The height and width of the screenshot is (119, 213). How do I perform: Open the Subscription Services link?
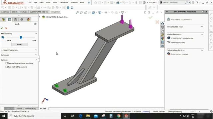179,54
